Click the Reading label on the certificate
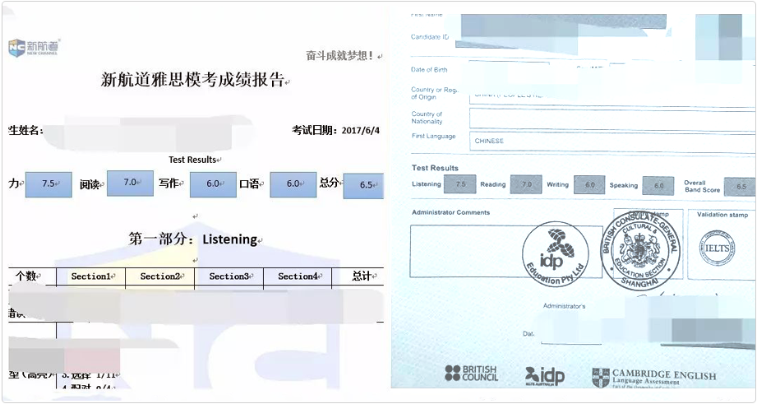Viewport: 757px width, 404px height. point(493,184)
